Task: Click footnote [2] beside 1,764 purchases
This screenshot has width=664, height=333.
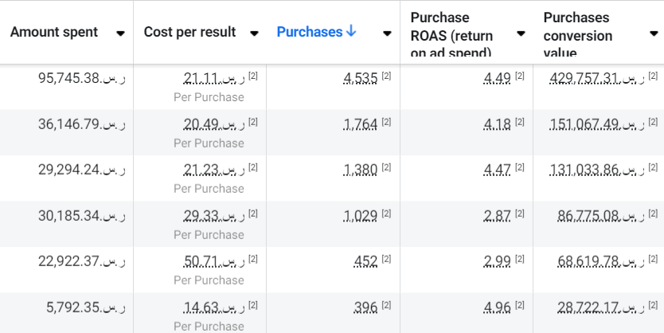Action: tap(386, 122)
